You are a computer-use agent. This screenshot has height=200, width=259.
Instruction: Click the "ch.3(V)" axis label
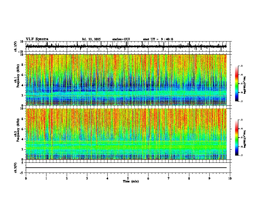[16, 168]
